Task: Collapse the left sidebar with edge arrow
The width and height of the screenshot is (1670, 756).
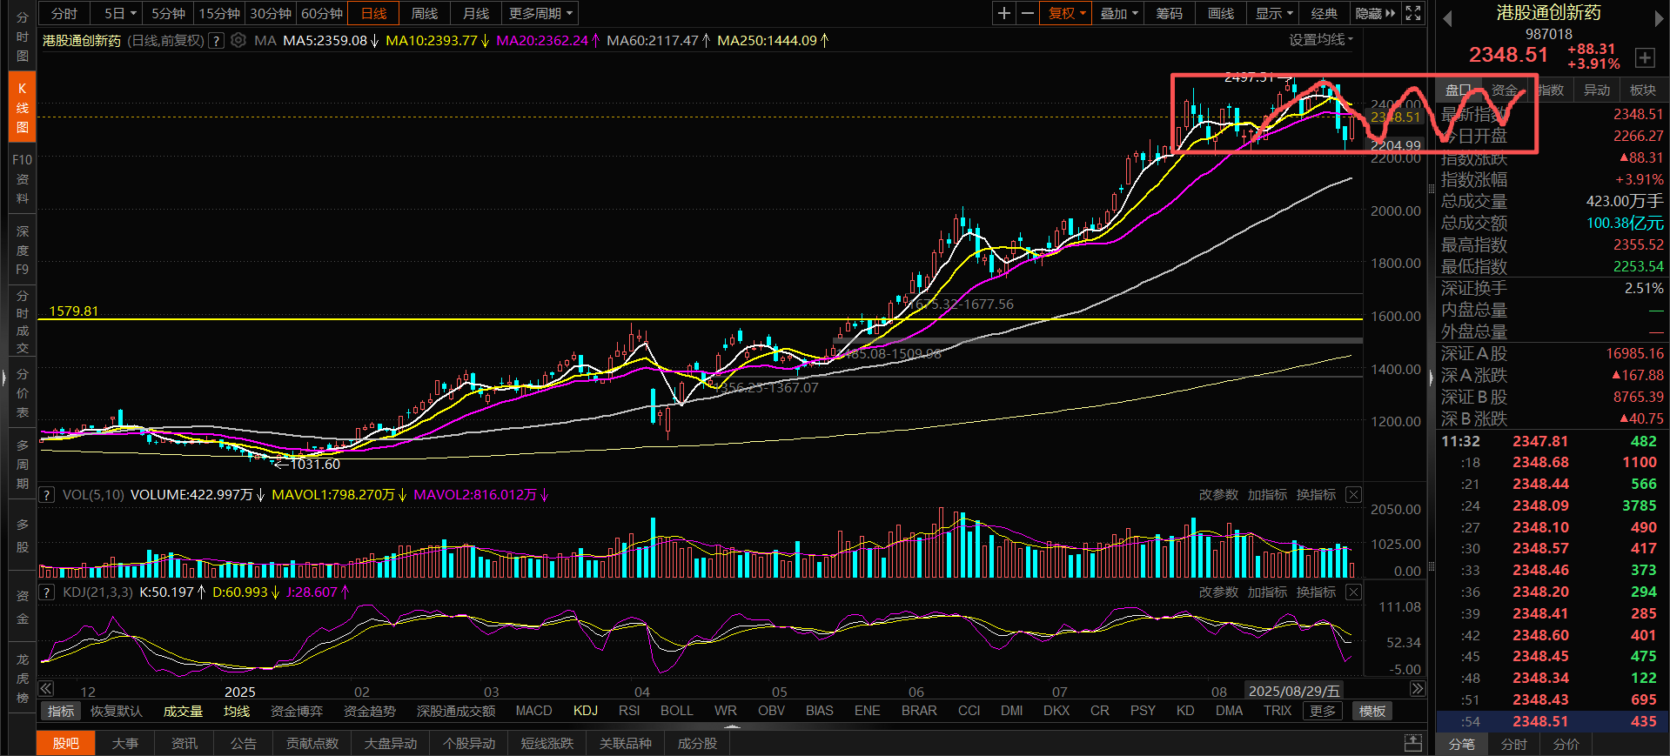Action: click(x=3, y=378)
